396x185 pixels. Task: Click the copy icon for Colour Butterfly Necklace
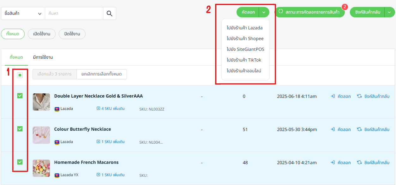(333, 129)
